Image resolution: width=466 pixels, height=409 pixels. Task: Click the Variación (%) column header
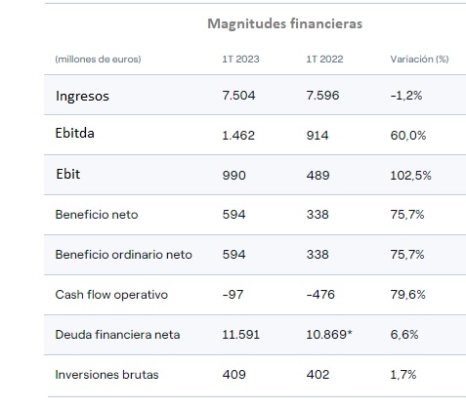(419, 60)
